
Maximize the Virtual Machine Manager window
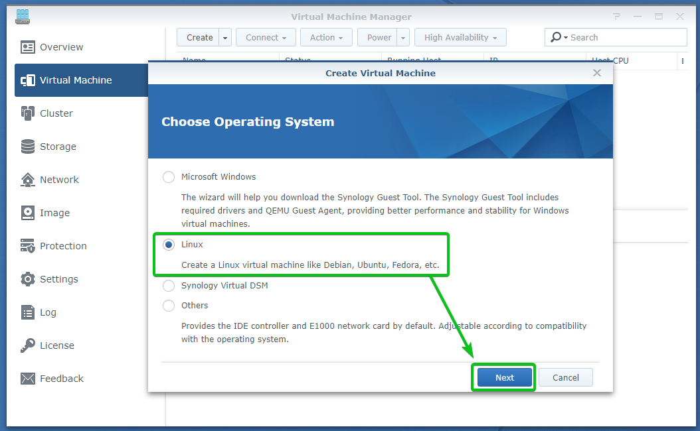pyautogui.click(x=658, y=17)
